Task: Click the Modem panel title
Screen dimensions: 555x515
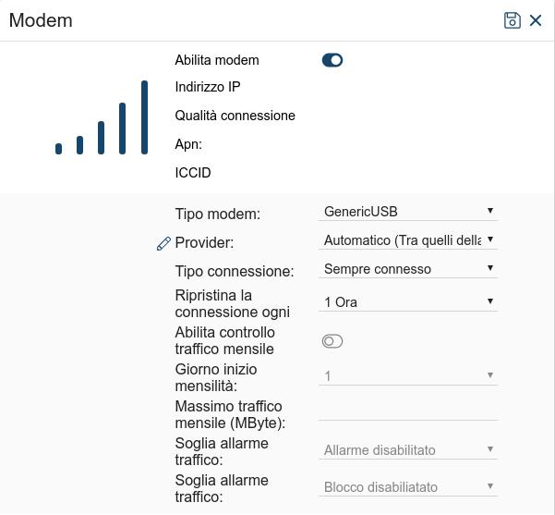Action: click(x=41, y=20)
